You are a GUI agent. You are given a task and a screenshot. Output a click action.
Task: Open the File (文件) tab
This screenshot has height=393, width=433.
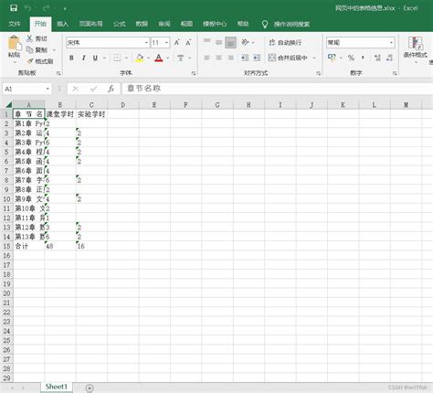[15, 24]
